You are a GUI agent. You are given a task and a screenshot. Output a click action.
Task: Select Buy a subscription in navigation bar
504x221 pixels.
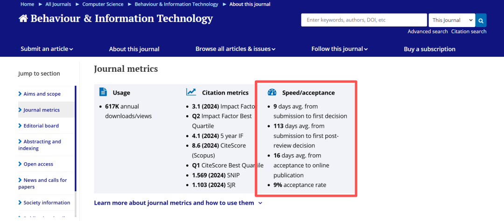(429, 49)
